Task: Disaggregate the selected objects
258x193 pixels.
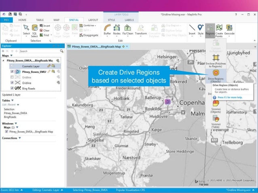Action: [89, 35]
